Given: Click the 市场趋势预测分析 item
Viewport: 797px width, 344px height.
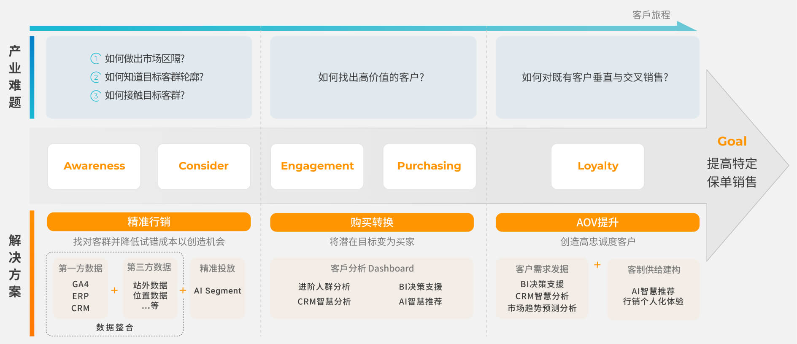Looking at the screenshot, I should coord(542,308).
